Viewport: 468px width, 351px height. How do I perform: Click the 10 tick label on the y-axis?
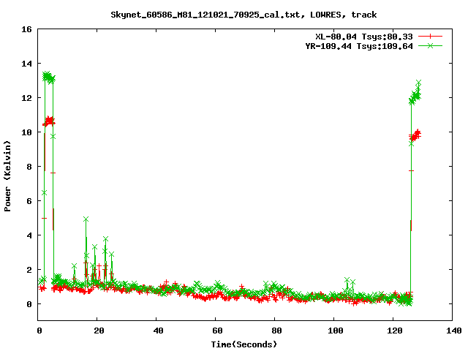point(26,132)
